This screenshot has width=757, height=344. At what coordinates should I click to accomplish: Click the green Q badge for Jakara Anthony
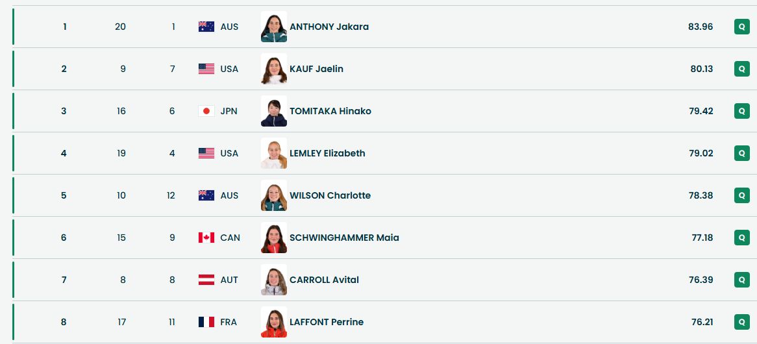tap(741, 27)
